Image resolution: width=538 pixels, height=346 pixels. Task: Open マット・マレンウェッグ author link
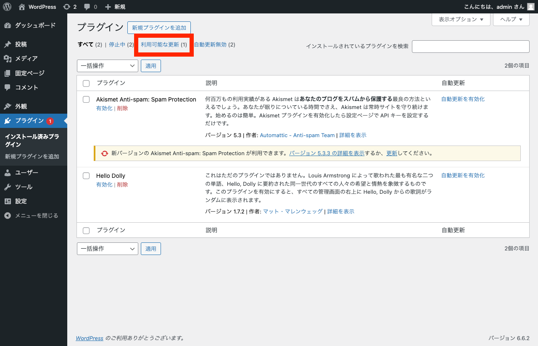pos(293,212)
